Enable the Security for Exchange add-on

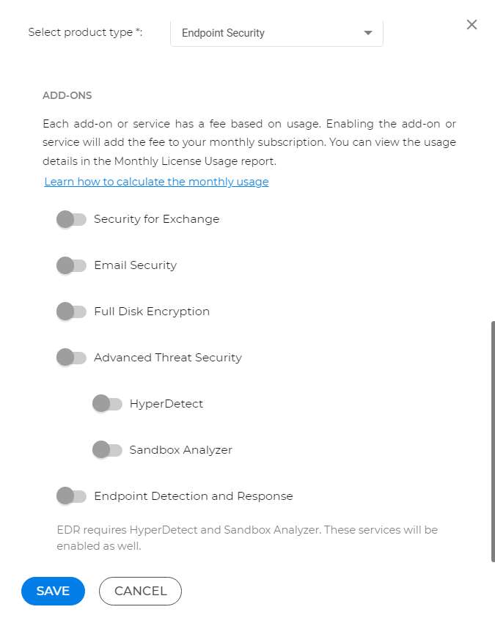[71, 218]
